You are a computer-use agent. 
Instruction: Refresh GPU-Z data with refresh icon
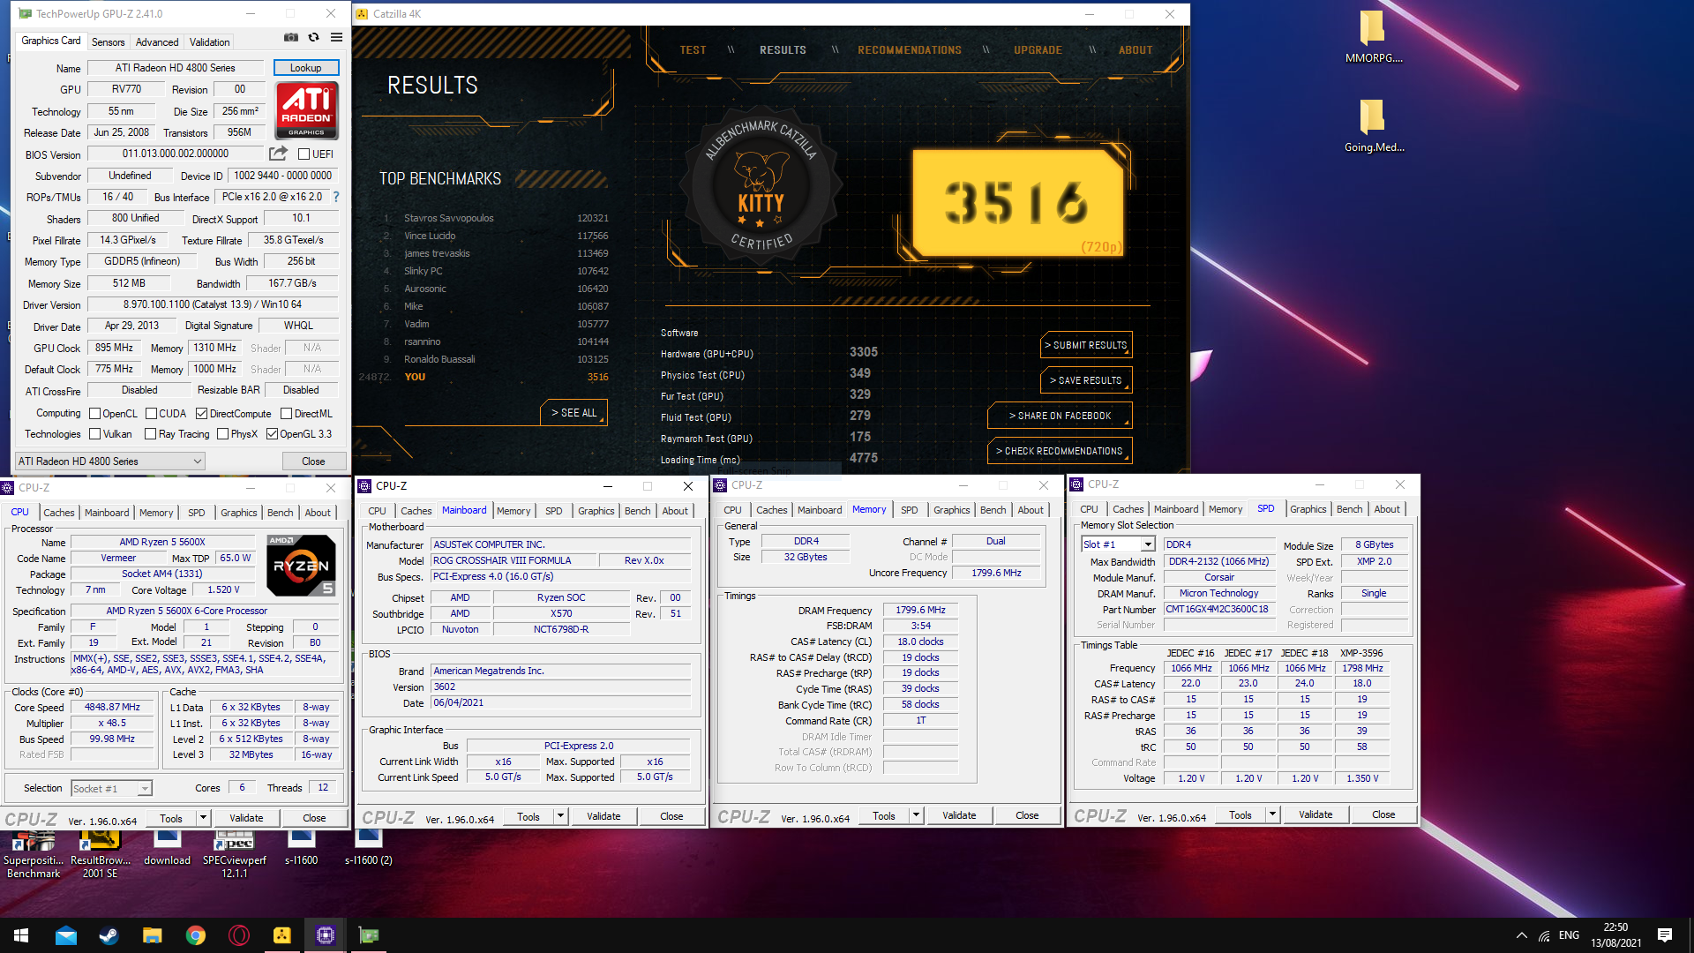[x=313, y=38]
